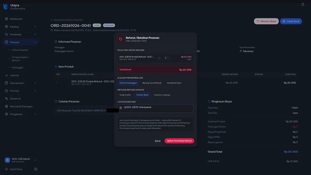The image size is (311, 175).
Task: Collapse the Pesanan menu chevron
Action: point(35,42)
